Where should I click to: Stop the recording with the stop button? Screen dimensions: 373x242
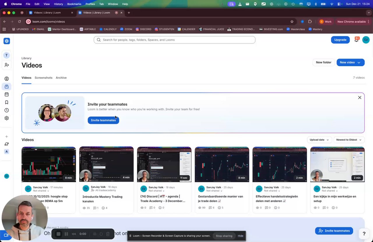click(58, 234)
